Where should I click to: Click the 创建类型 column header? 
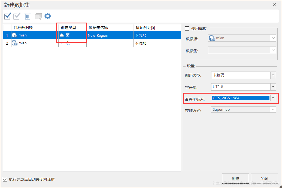click(x=72, y=28)
